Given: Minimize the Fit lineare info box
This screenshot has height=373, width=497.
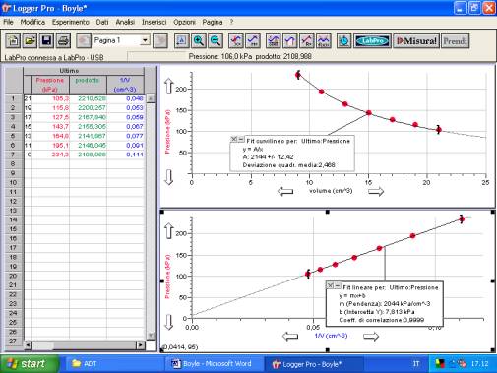Looking at the screenshot, I should click(338, 285).
